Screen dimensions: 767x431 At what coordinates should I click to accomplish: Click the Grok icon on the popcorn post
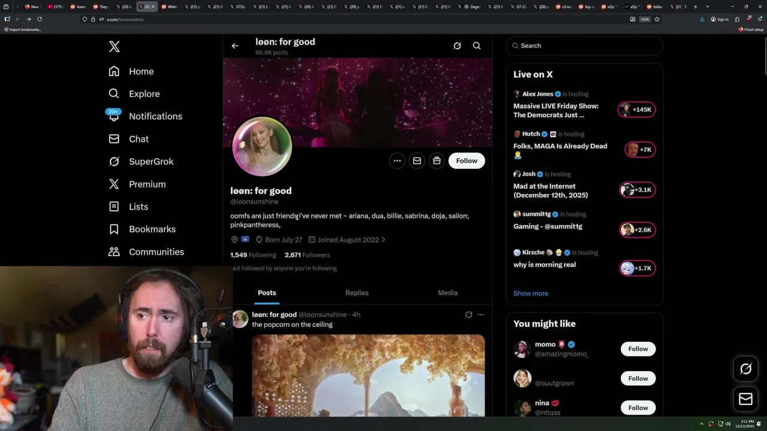pos(469,315)
